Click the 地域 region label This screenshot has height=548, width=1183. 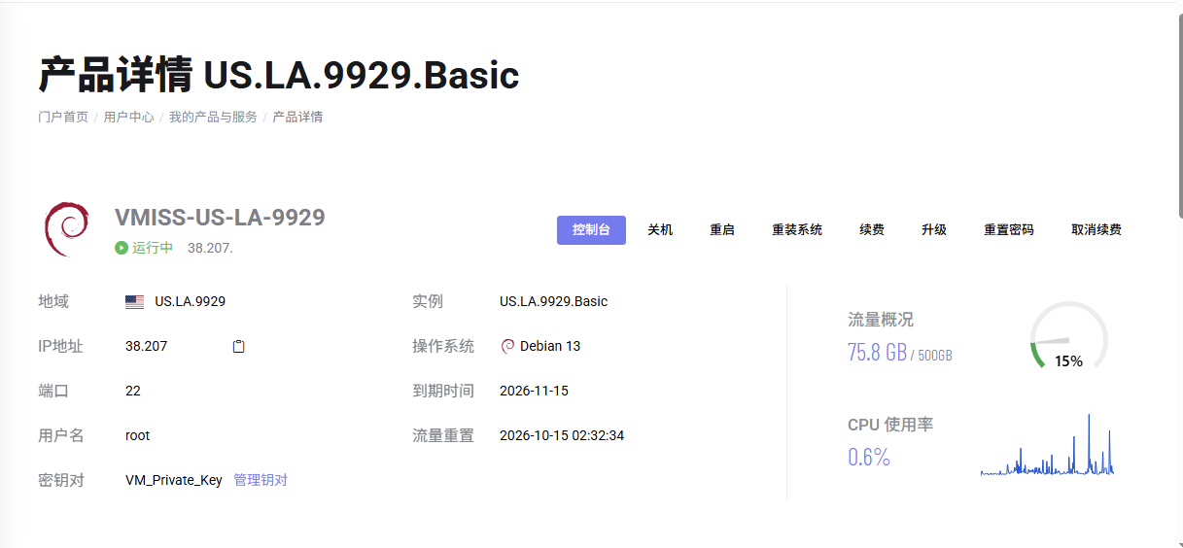point(53,301)
